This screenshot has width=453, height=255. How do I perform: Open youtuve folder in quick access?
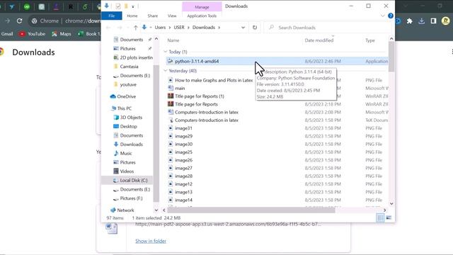pos(128,84)
